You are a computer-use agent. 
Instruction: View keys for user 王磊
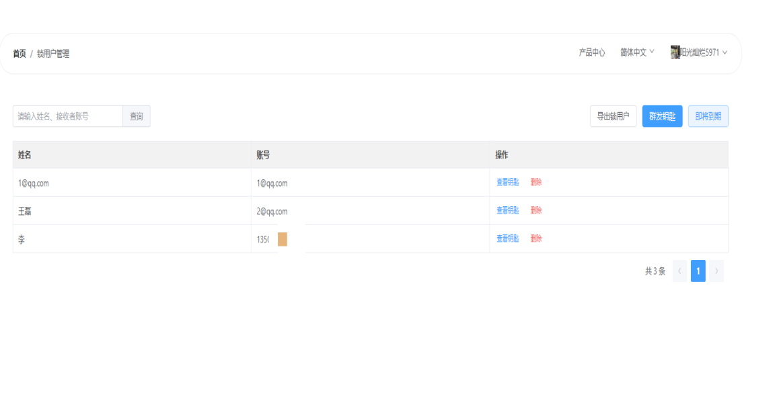click(507, 210)
